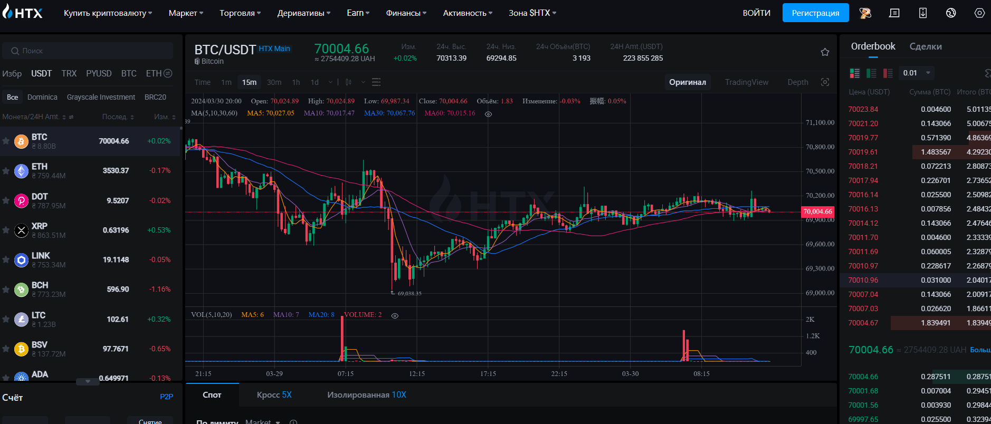Open the language globe icon
Screen dimensions: 991x424
(x=951, y=13)
